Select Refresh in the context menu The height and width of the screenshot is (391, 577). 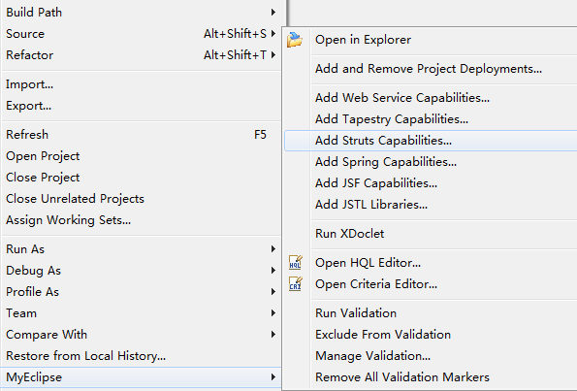pyautogui.click(x=142, y=135)
